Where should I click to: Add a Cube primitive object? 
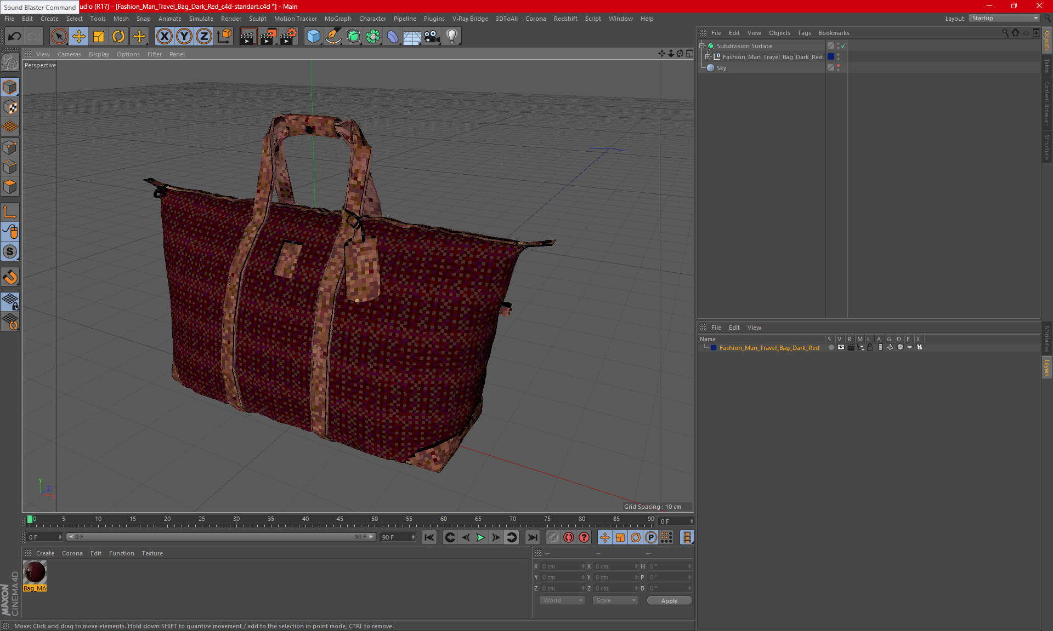tap(313, 37)
